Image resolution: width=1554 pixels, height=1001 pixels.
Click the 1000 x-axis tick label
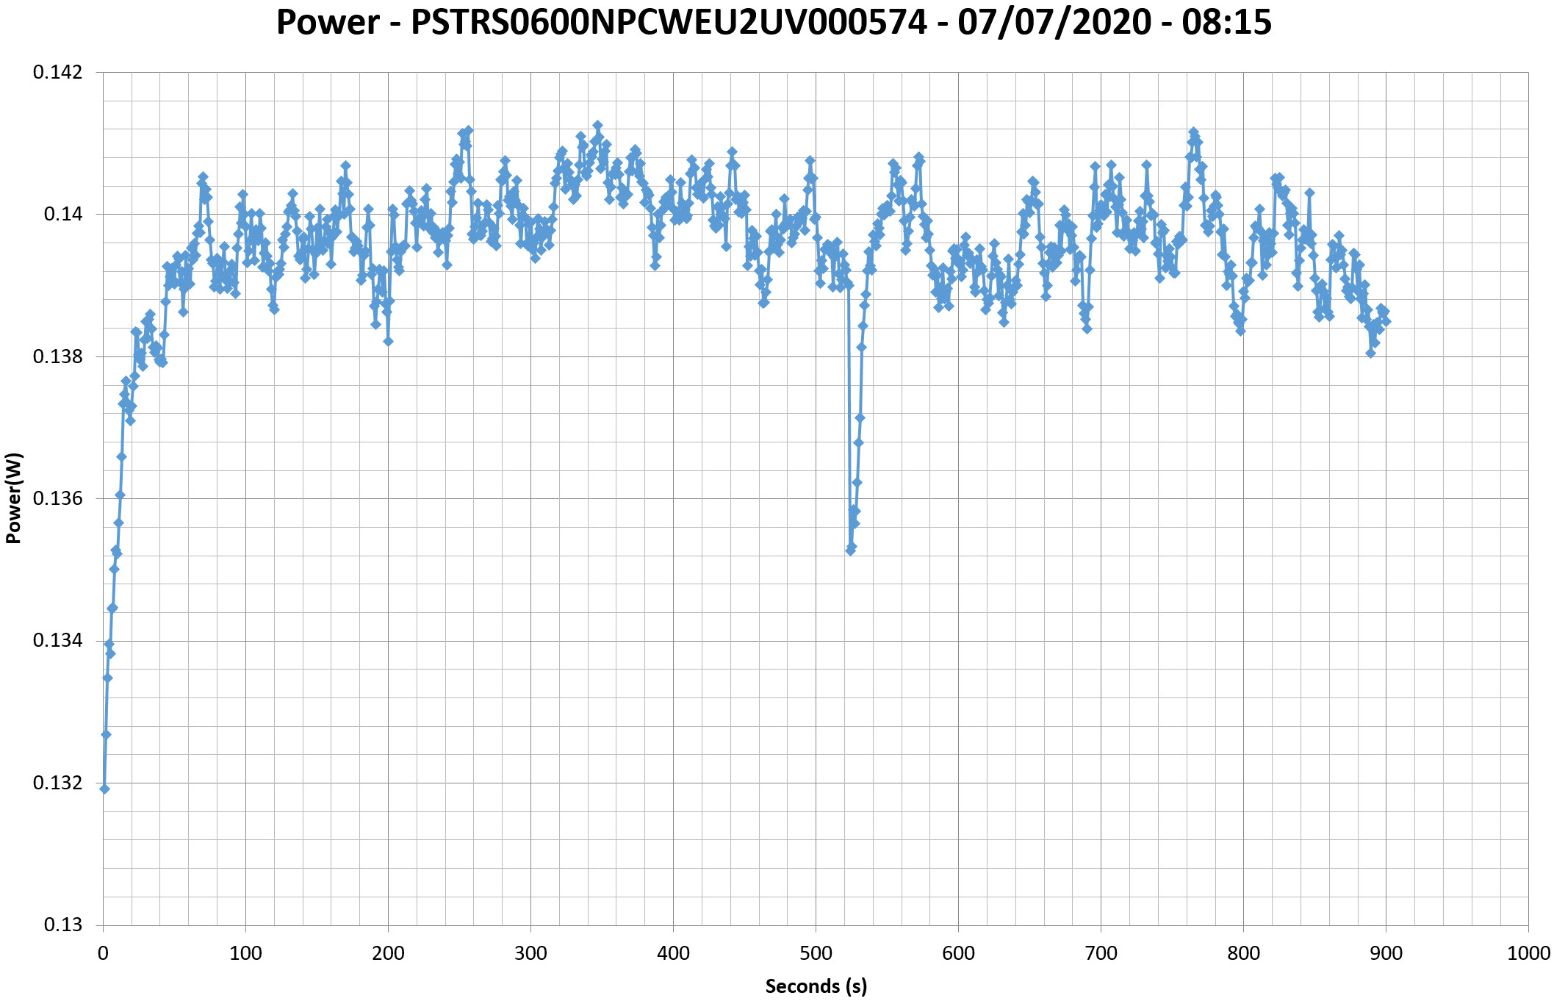pyautogui.click(x=1528, y=954)
